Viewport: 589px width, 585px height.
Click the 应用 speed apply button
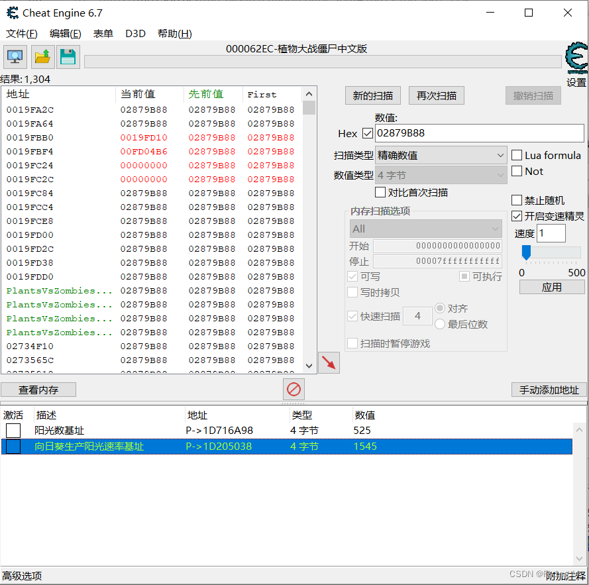552,288
